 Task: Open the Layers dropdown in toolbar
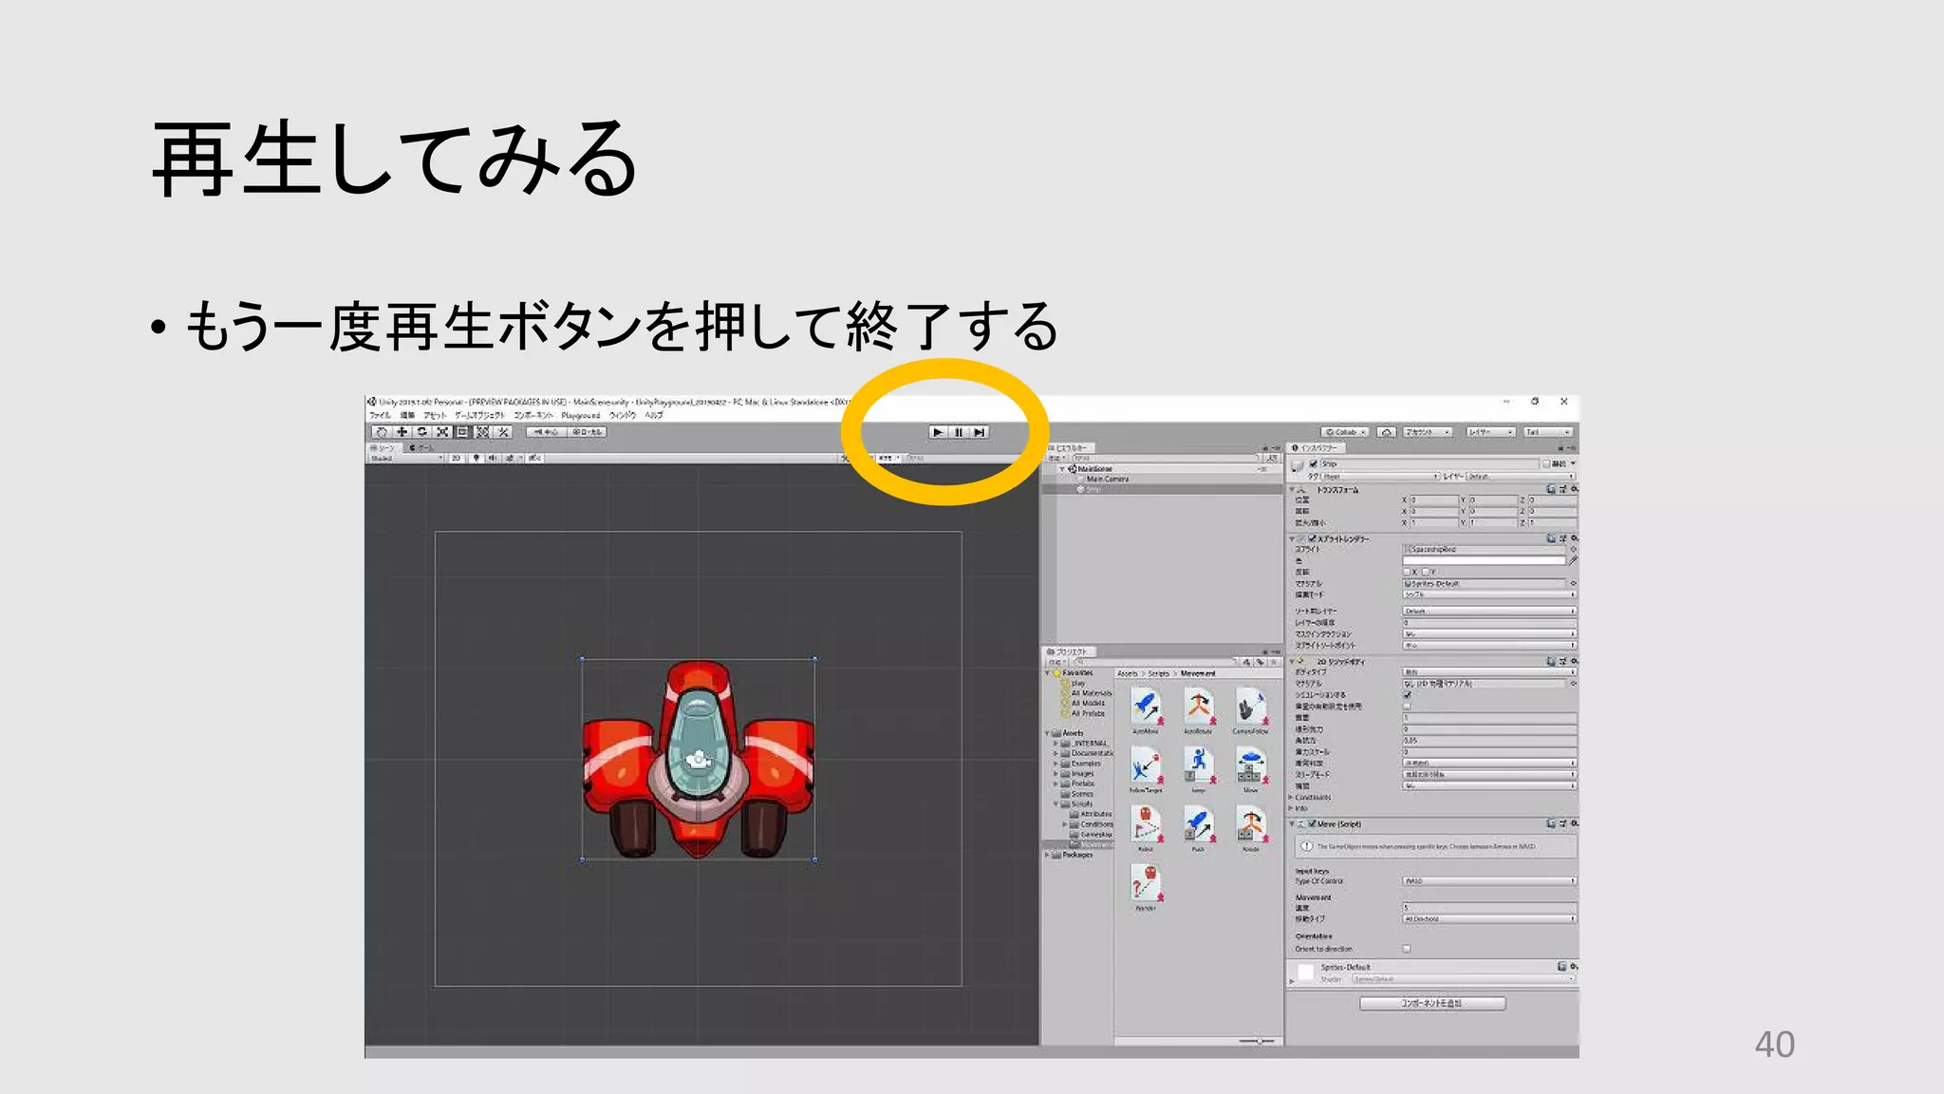point(1489,432)
